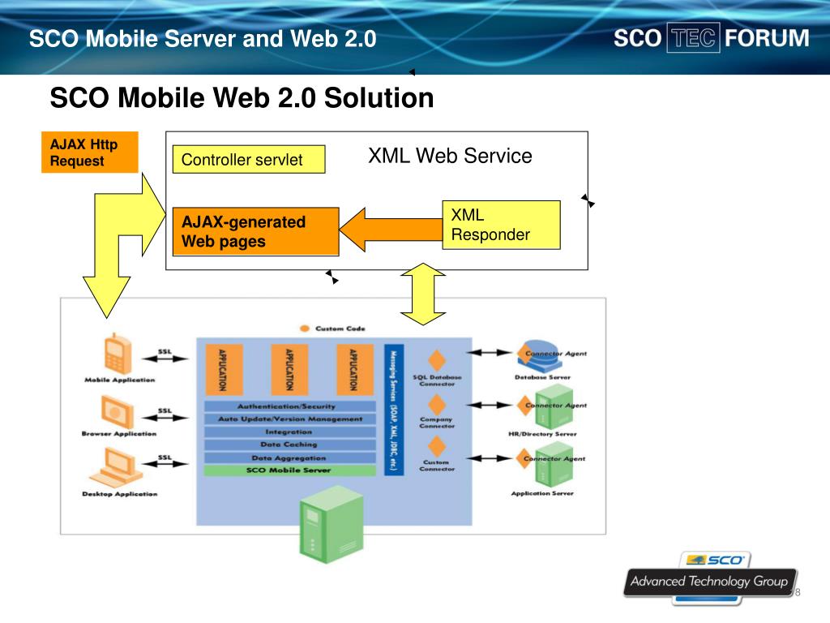Click the Desktop Application label
Viewport: 830px width, 623px height.
tap(120, 494)
